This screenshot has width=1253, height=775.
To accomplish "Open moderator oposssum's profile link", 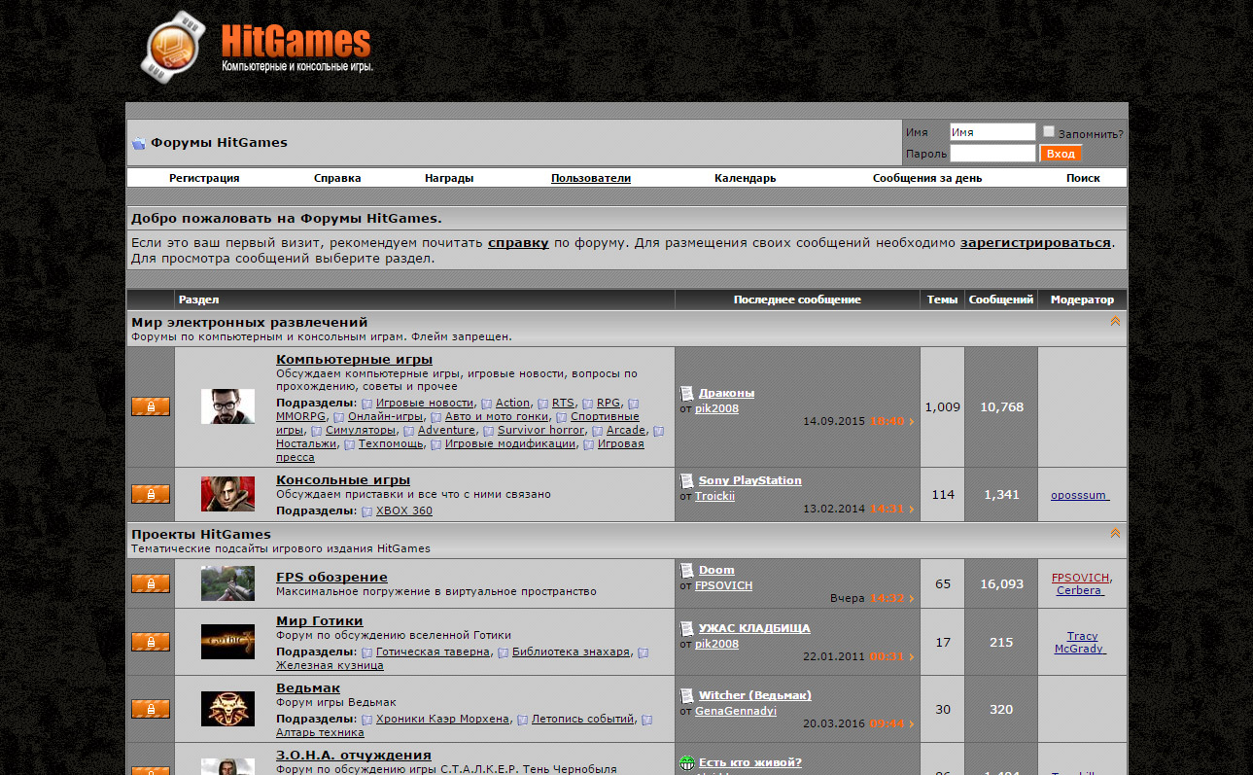I will coord(1079,495).
